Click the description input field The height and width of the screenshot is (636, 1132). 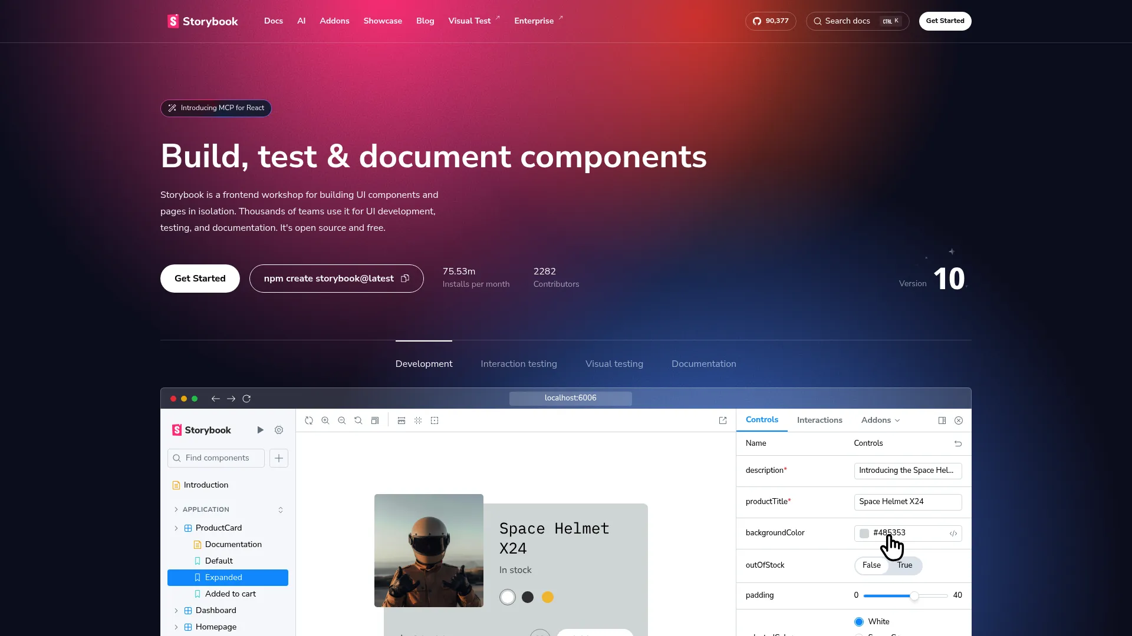click(x=908, y=471)
